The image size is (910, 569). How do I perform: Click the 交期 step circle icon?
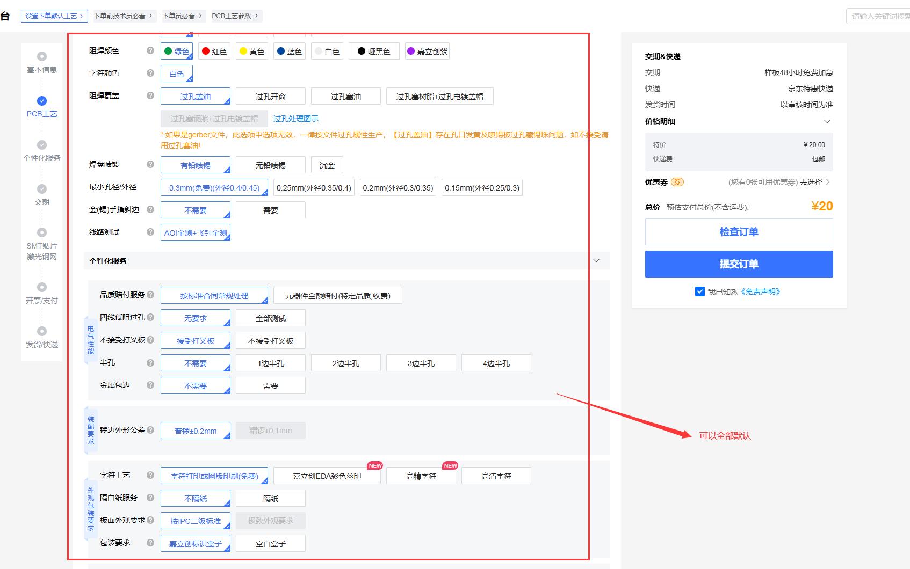(x=42, y=188)
